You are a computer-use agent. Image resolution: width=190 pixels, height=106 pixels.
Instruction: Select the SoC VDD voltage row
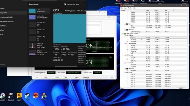click(158, 39)
